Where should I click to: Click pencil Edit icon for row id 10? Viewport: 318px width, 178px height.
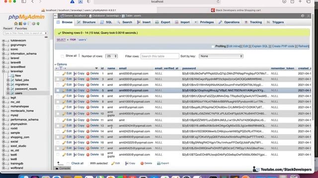(x=64, y=114)
